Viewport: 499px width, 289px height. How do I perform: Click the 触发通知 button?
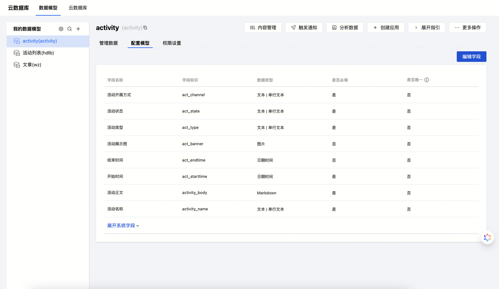pos(304,28)
